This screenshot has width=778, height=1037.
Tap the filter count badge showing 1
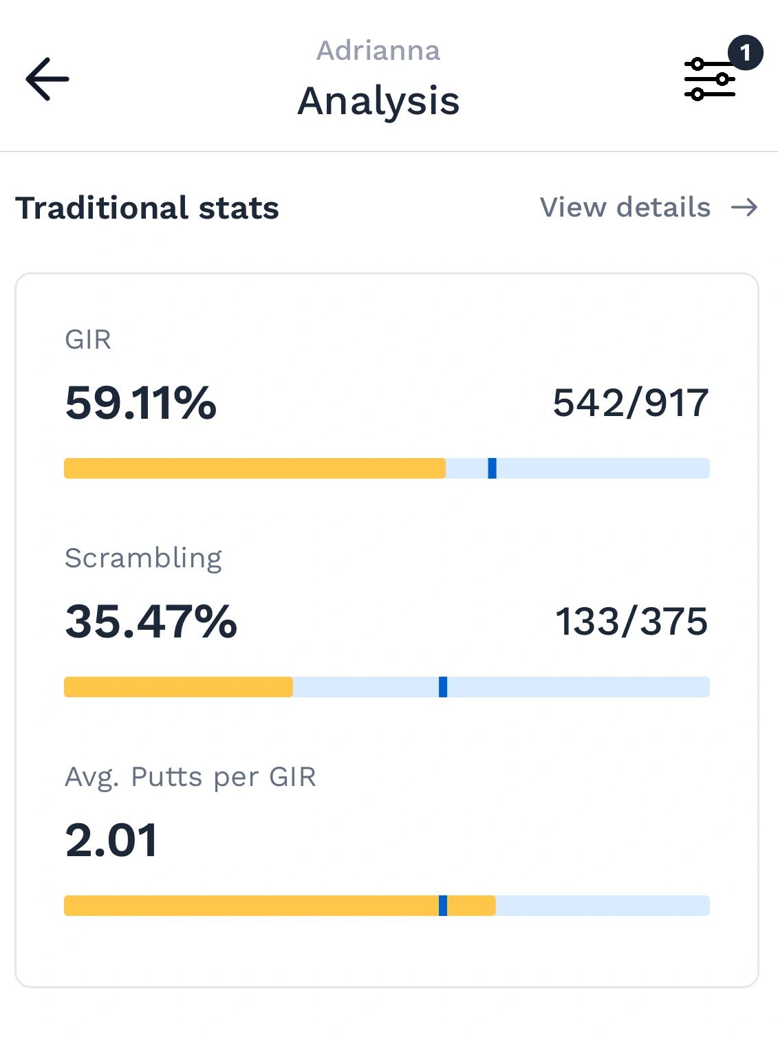click(745, 52)
